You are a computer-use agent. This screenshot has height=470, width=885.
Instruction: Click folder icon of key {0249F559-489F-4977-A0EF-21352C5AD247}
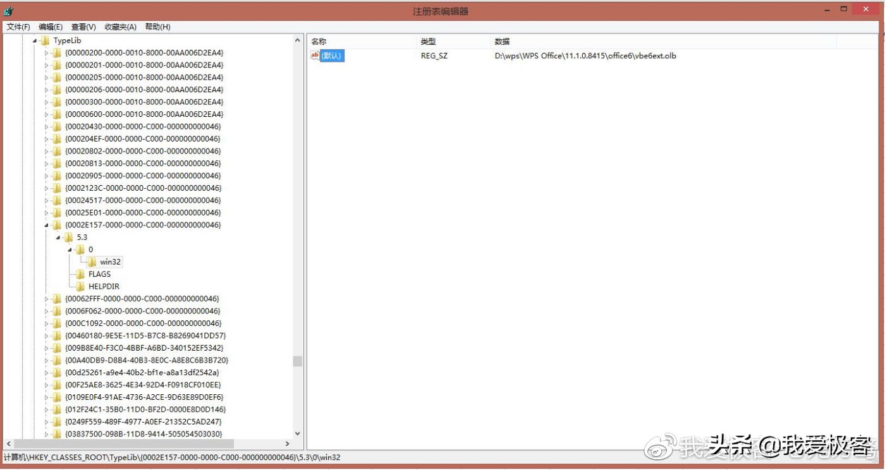[57, 422]
